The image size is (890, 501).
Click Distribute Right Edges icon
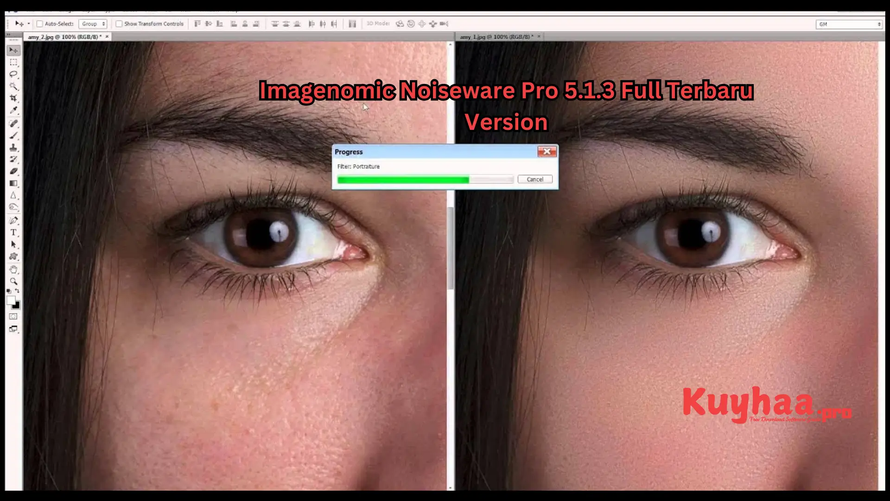[x=334, y=24]
